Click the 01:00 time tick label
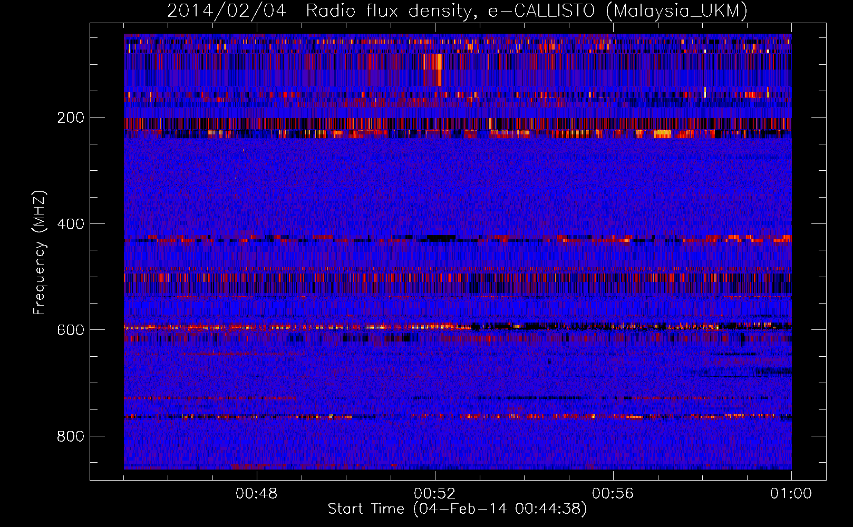Image resolution: width=853 pixels, height=527 pixels. pos(791,493)
